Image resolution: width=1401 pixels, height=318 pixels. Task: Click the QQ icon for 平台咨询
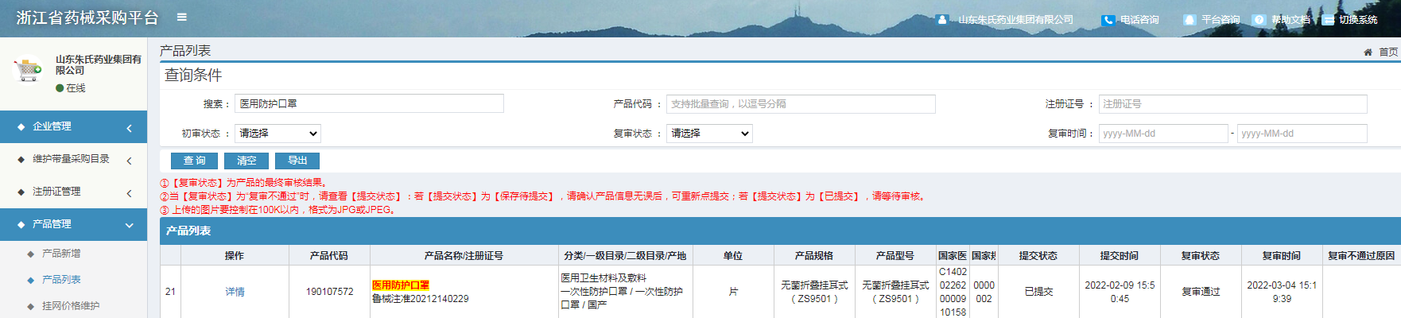[x=1189, y=20]
